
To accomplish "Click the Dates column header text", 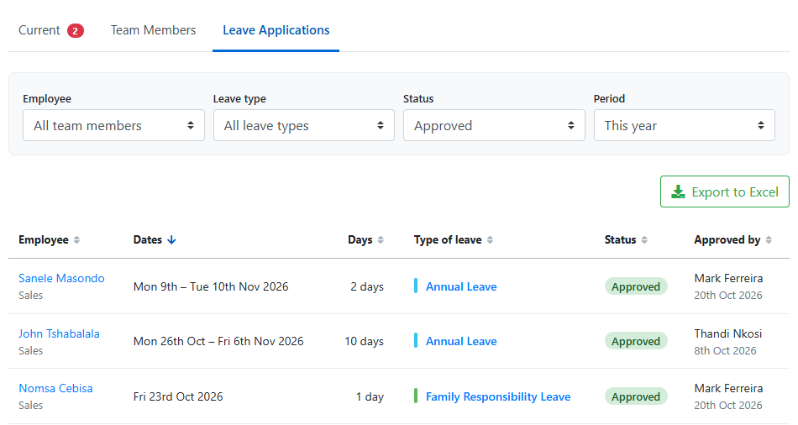I will (x=148, y=239).
